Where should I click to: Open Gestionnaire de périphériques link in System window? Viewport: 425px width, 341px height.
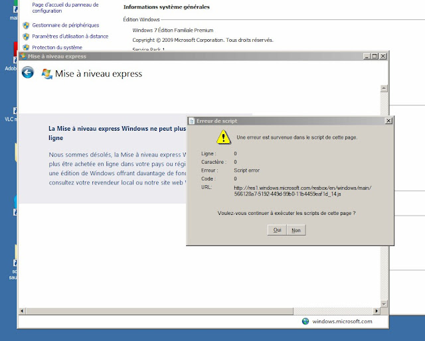tap(66, 25)
